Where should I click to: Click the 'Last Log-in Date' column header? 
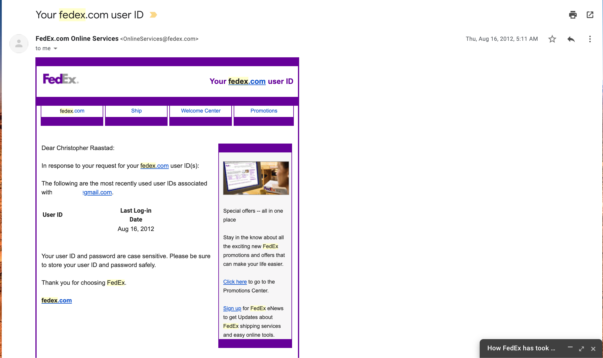pos(136,215)
